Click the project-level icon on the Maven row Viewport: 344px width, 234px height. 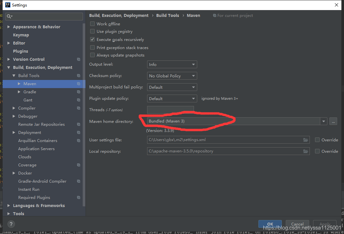point(78,84)
